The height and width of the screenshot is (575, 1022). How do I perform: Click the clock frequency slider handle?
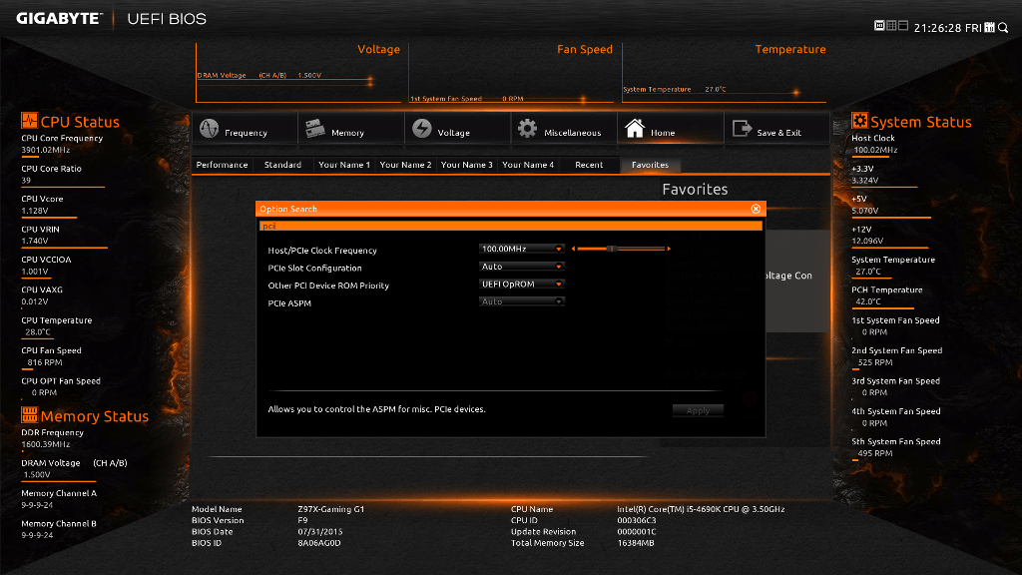(x=612, y=249)
